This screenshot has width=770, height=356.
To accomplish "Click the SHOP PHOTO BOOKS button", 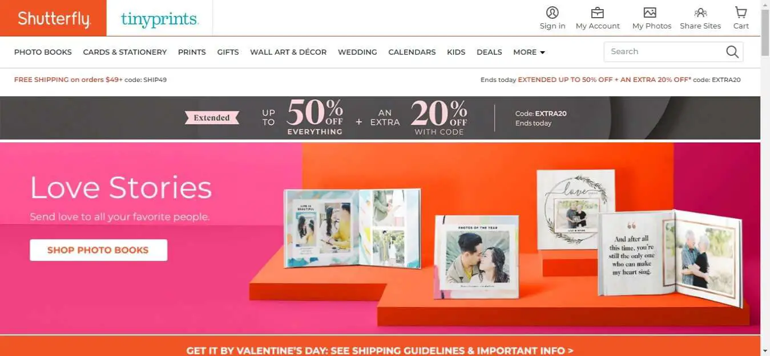I will [x=98, y=250].
